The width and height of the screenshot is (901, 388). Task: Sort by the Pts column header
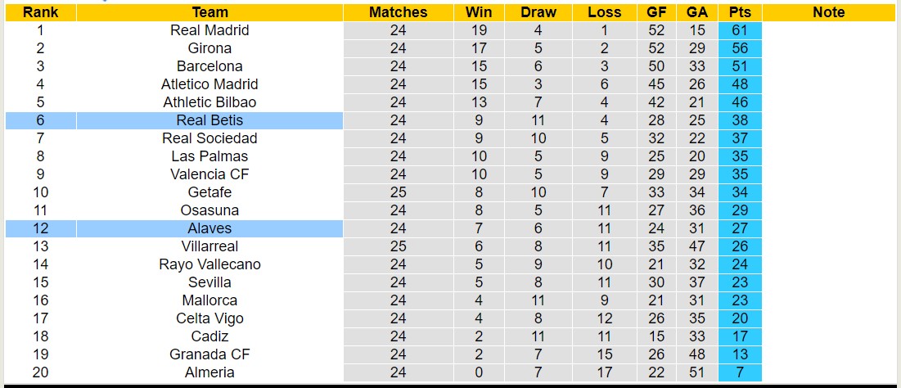click(x=741, y=12)
